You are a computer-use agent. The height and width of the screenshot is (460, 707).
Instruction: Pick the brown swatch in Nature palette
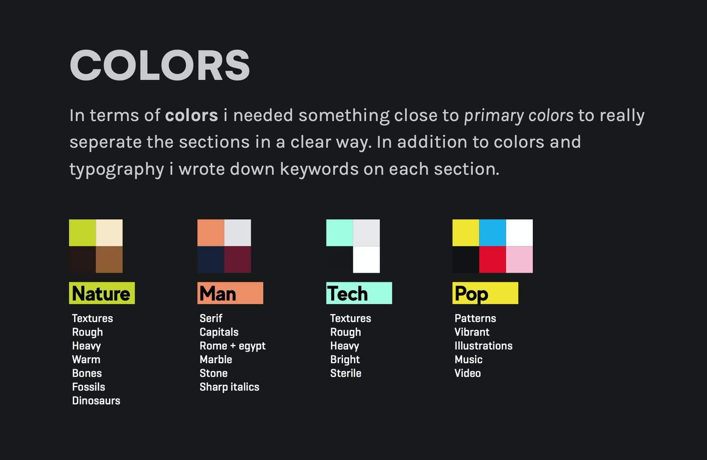click(x=109, y=259)
